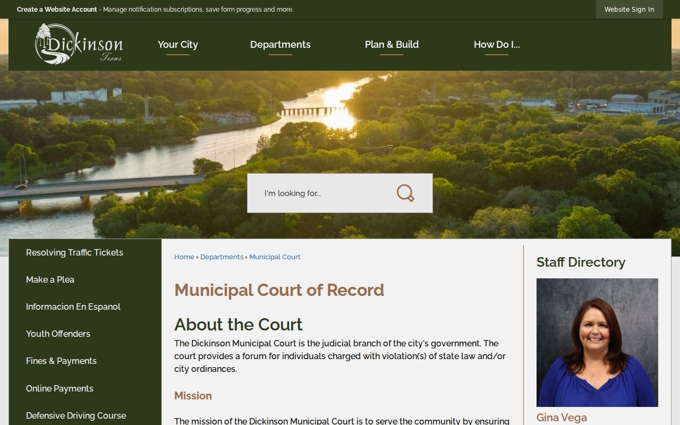Click the Gina Vega name link
Image resolution: width=680 pixels, height=425 pixels.
[562, 418]
